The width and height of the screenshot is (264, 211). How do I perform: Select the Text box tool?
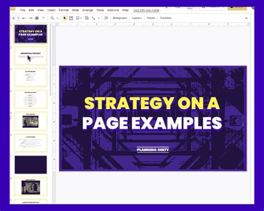[71, 18]
